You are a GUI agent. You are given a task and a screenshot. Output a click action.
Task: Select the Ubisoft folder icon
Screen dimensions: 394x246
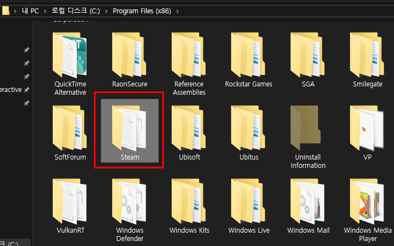pyautogui.click(x=189, y=128)
